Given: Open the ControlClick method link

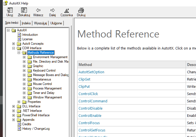Looking at the screenshot, I should coord(88,94).
